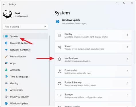Screen dimensions: 136x107
Task: Click the Windows Update sidebar icon
Action: [x=6, y=104]
